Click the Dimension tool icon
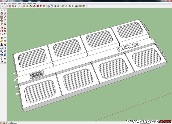This screenshot has height=124, width=172. tap(5, 38)
